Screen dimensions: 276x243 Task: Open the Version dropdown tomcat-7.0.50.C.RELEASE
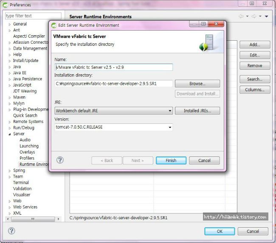tap(113, 127)
